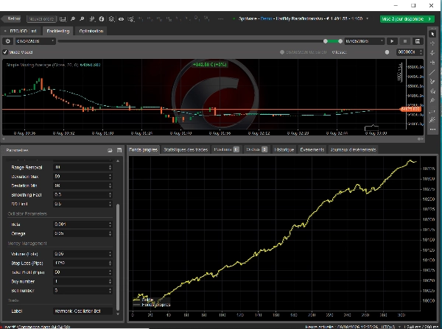The height and width of the screenshot is (329, 442).
Task: Click the Label text field
Action: click(x=83, y=311)
